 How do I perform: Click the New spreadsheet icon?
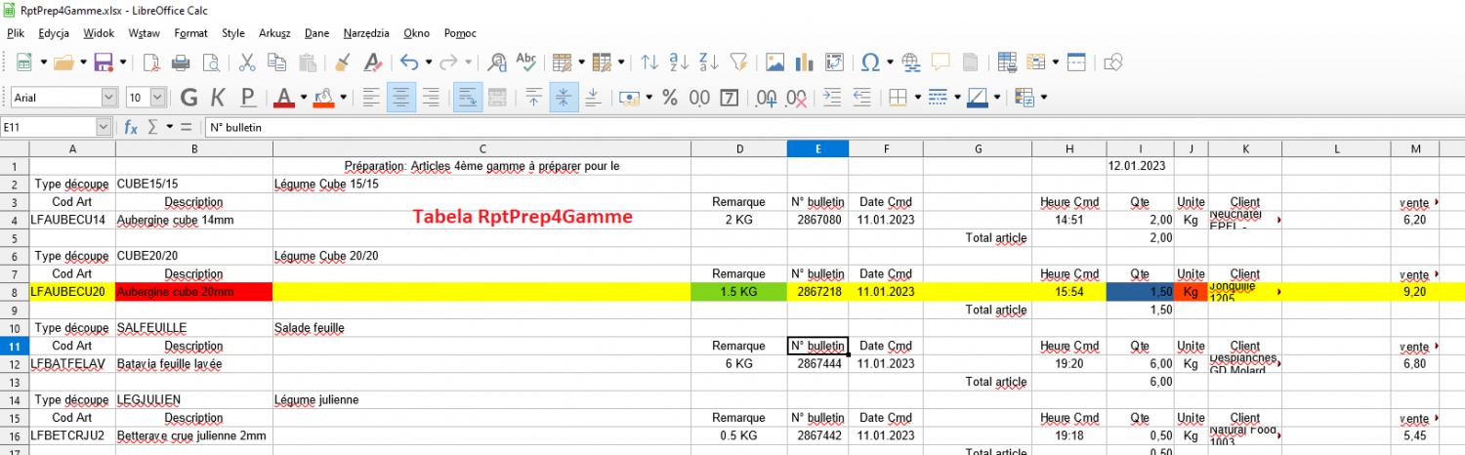click(x=24, y=62)
